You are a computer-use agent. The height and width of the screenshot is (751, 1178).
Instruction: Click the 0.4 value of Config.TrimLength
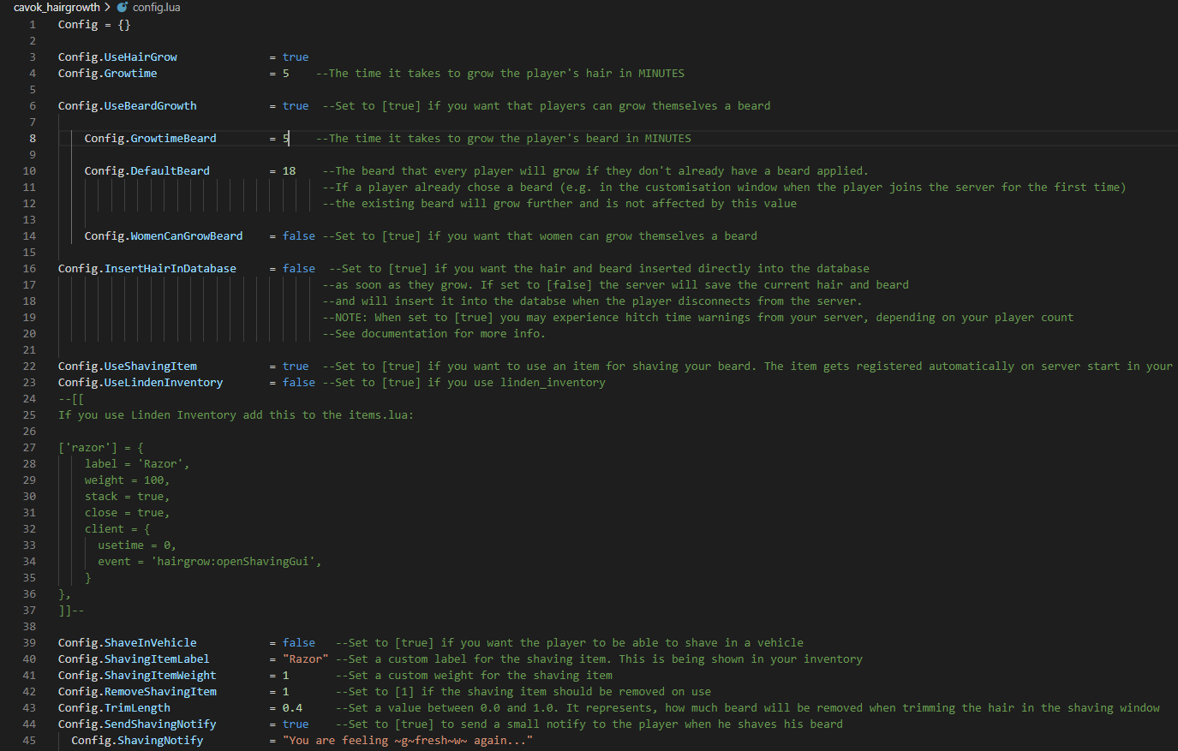[293, 707]
